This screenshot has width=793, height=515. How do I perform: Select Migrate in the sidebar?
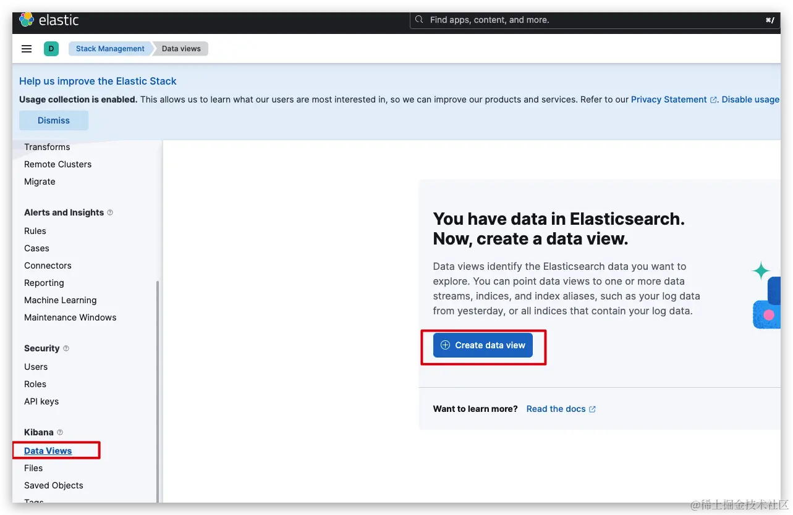[40, 182]
